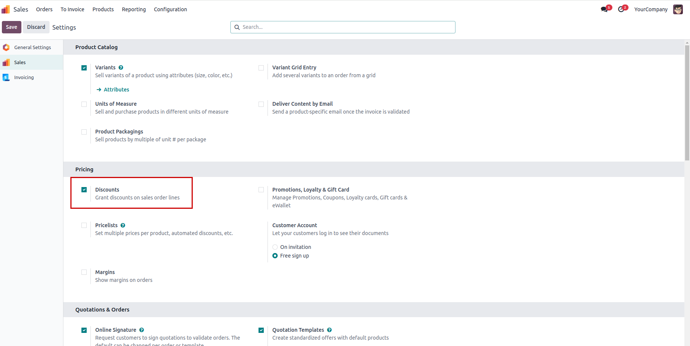
Task: Click the Pricelists help question icon
Action: click(x=123, y=225)
